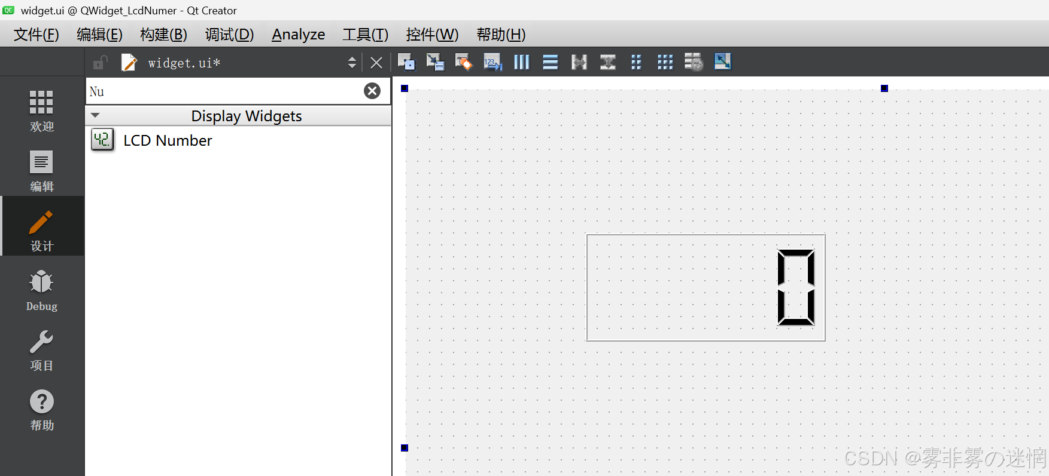Open the widget.ui* file selector dropdown

[x=352, y=62]
